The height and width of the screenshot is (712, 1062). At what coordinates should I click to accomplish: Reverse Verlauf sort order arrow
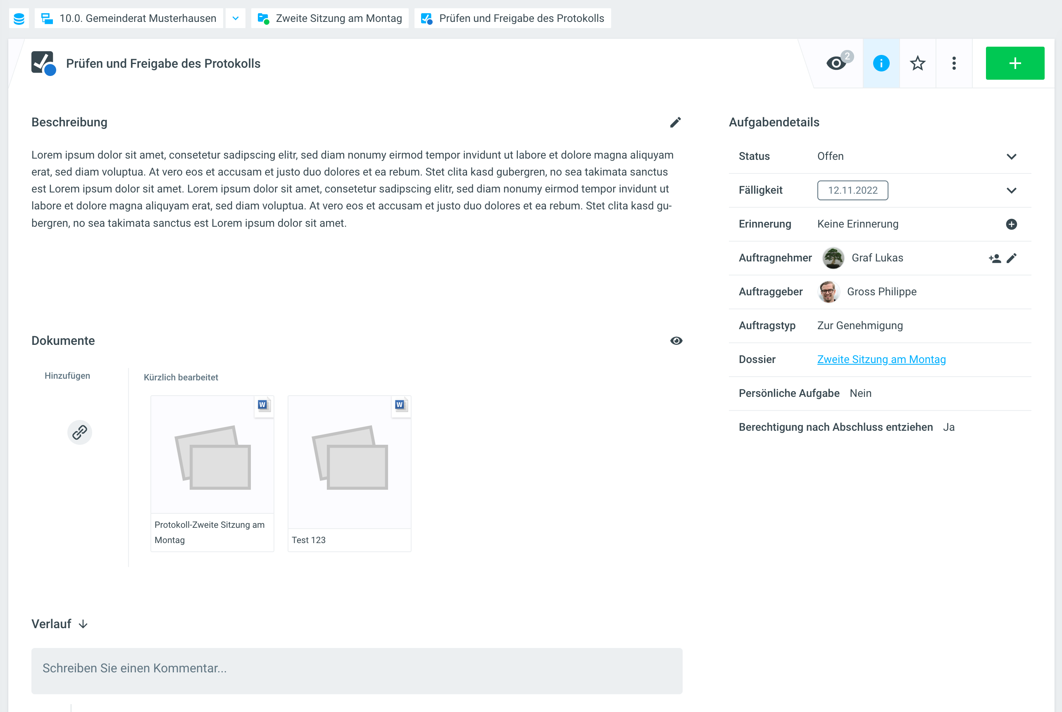click(x=83, y=624)
